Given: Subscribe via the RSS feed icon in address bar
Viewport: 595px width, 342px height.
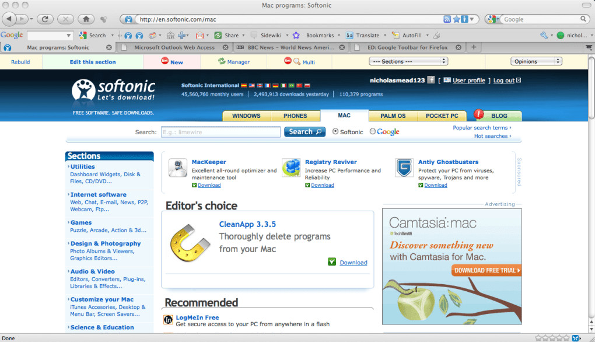Looking at the screenshot, I should coord(447,19).
